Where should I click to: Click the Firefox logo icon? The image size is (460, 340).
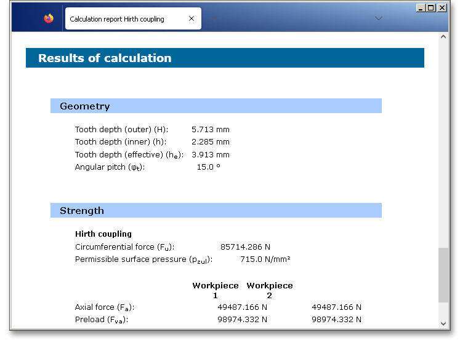pyautogui.click(x=49, y=18)
